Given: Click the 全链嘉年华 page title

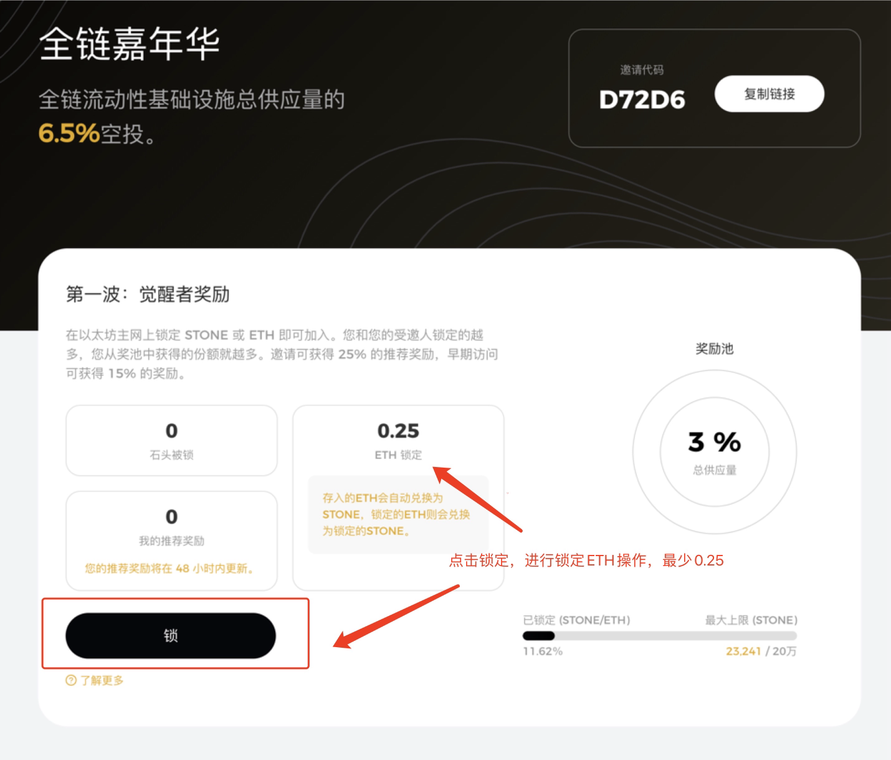Looking at the screenshot, I should point(130,44).
